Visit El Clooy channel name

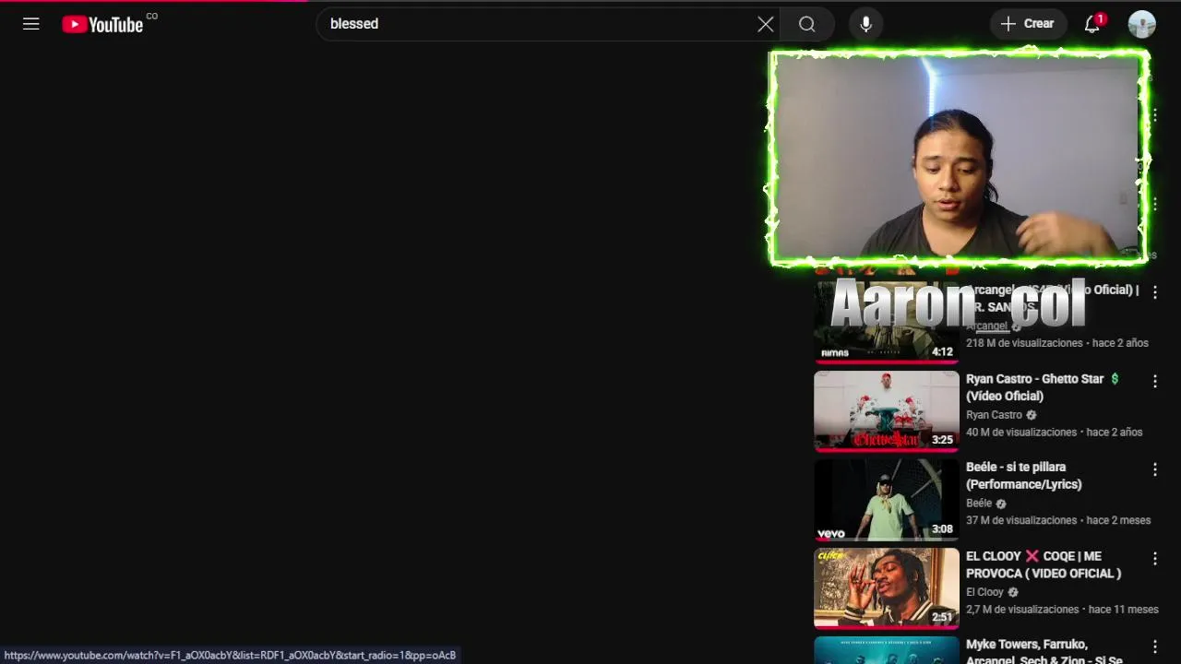[x=984, y=592]
